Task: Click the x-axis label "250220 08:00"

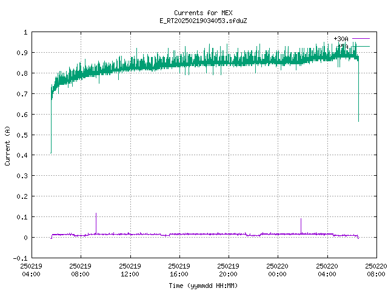Action: point(376,270)
